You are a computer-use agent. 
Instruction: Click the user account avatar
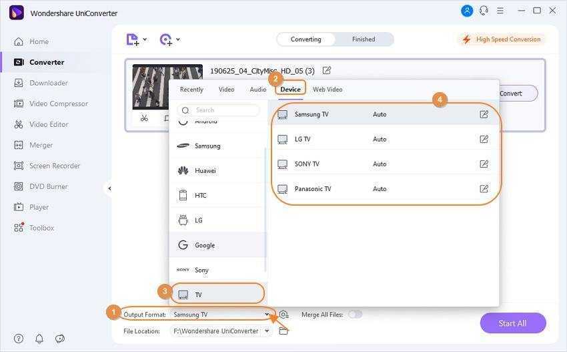pyautogui.click(x=467, y=11)
